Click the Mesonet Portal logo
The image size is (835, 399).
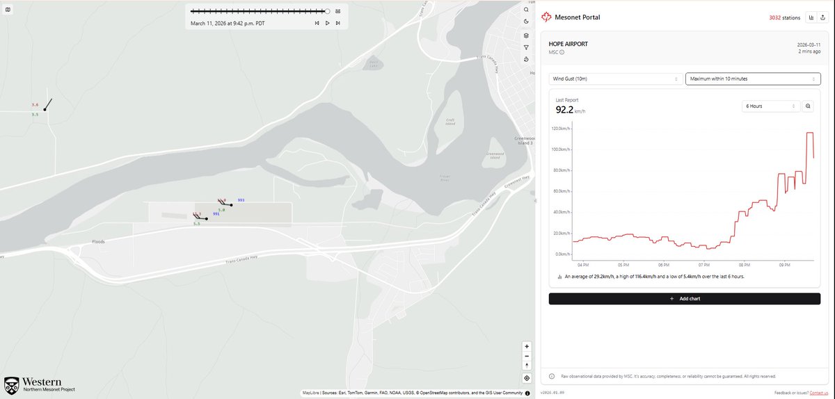click(547, 17)
